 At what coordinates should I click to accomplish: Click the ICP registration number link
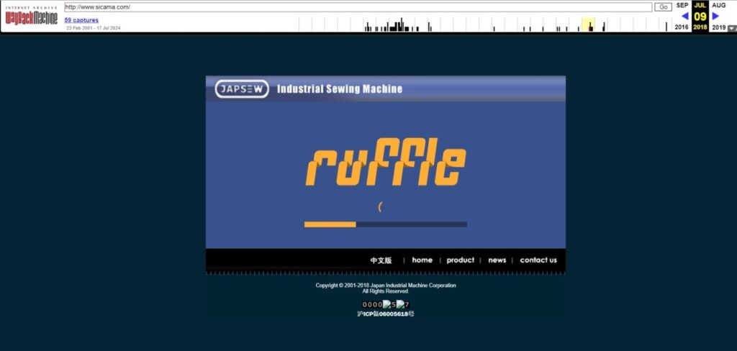coord(386,314)
